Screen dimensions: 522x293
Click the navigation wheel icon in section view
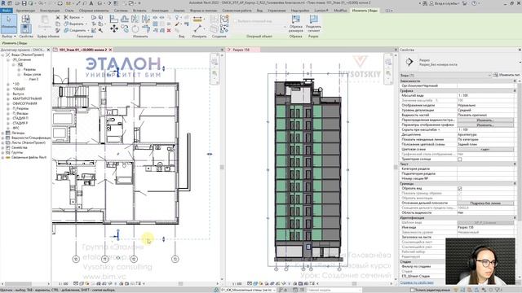coord(388,62)
